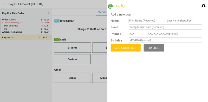
Task: Click the Taxes and Fees line
Action: [26, 26]
